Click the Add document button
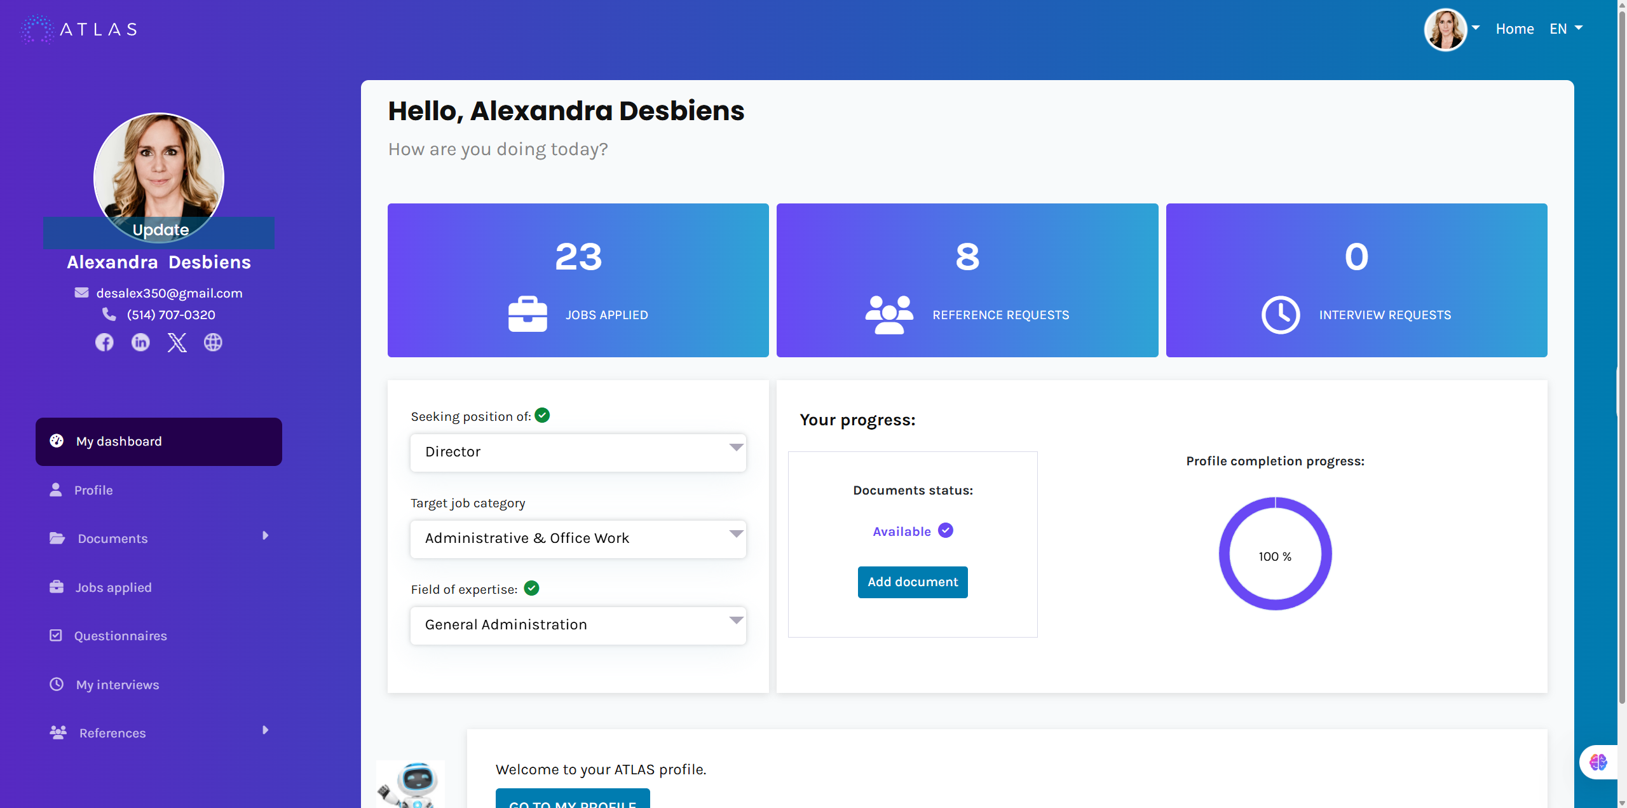1627x808 pixels. (x=913, y=582)
